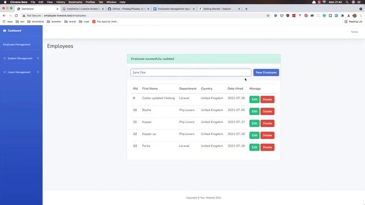Image resolution: width=365 pixels, height=205 pixels.
Task: Click the Country column header
Action: click(206, 89)
